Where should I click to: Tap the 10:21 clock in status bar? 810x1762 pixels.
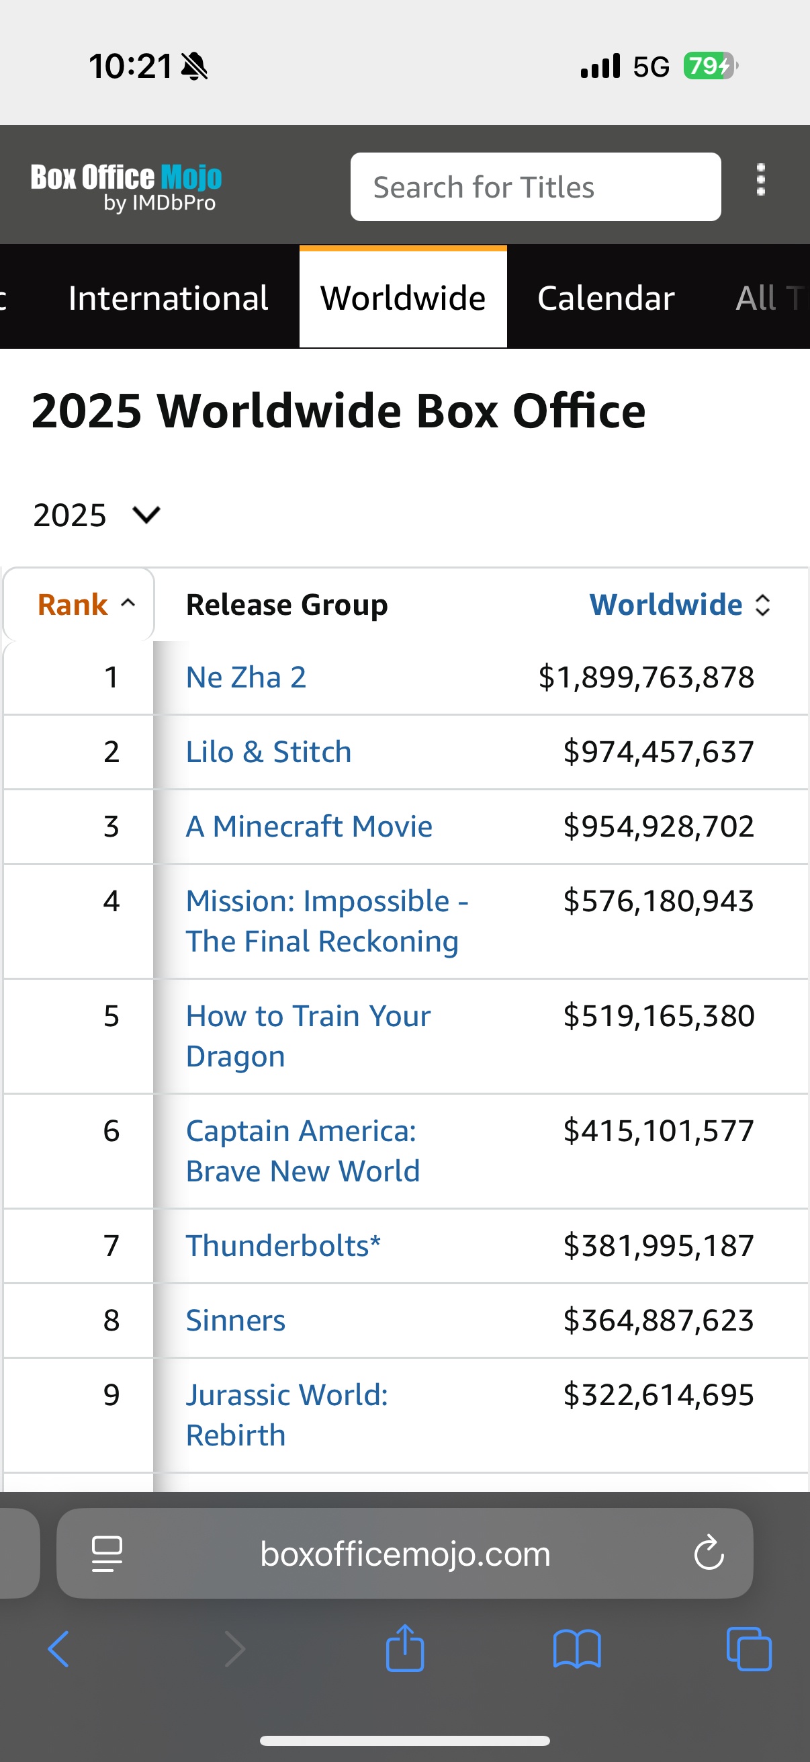[x=130, y=67]
